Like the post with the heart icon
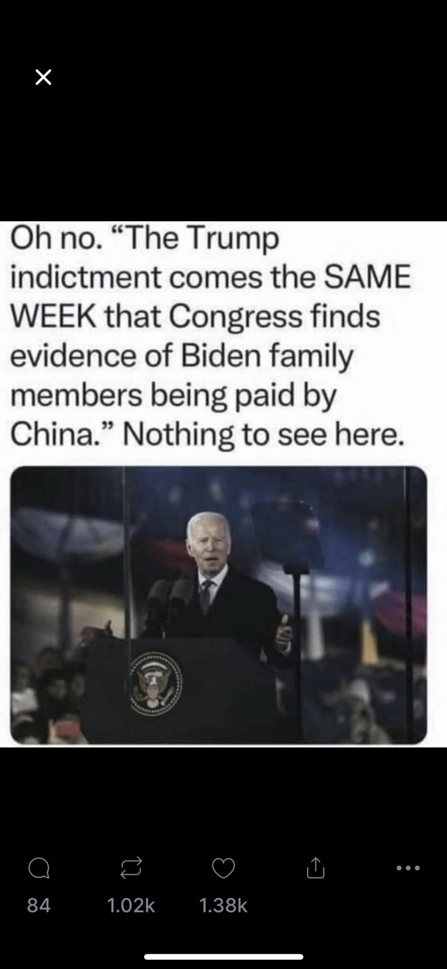The height and width of the screenshot is (969, 447). coord(223,868)
